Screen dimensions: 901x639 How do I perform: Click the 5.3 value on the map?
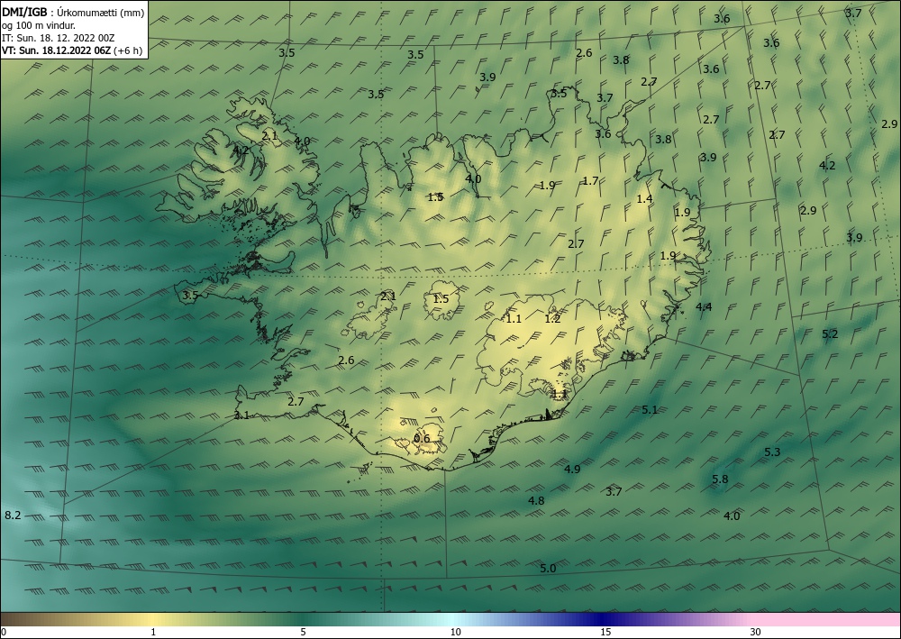click(772, 452)
